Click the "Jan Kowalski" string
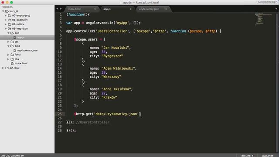The image size is (279, 157). (115, 48)
